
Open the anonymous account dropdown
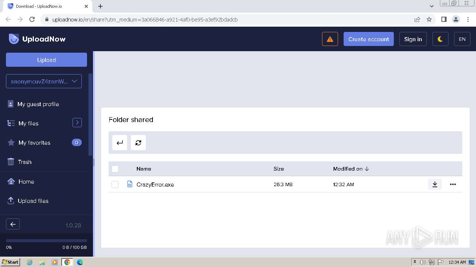(44, 81)
